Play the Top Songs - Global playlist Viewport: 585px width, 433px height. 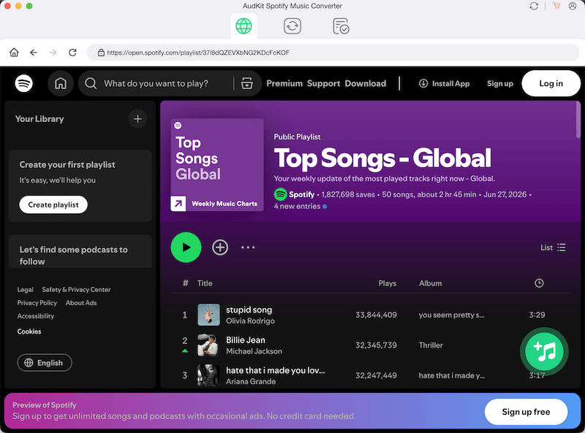coord(186,248)
